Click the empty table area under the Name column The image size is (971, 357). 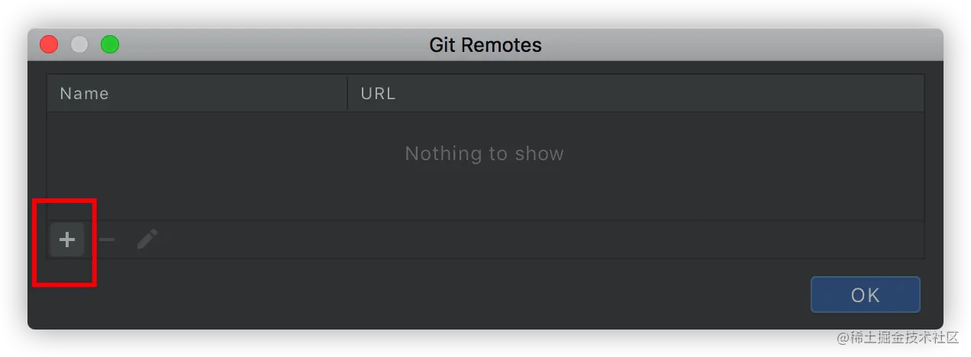[x=191, y=183]
